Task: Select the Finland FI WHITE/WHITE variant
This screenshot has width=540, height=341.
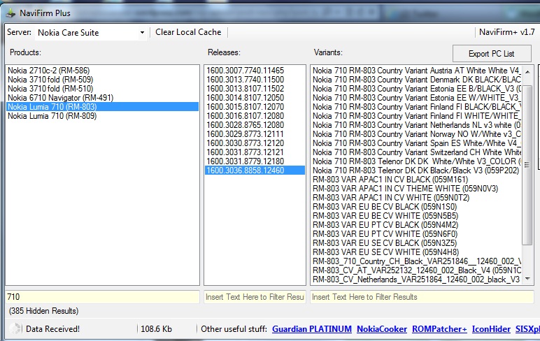Action: tap(417, 116)
